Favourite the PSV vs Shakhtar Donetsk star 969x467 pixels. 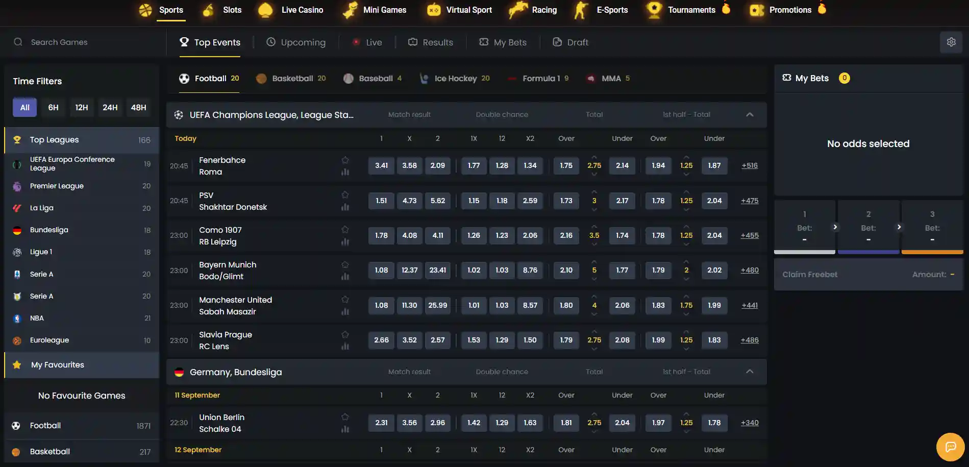pyautogui.click(x=345, y=195)
